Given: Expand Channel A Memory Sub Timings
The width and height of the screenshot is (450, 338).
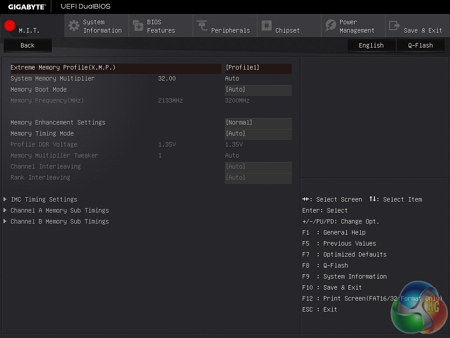Looking at the screenshot, I should (x=60, y=210).
